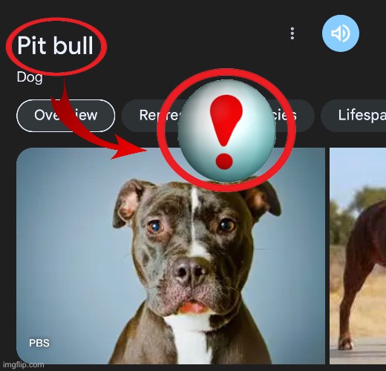386x371 pixels.
Task: Open the PBS pit bull portrait photo
Action: coord(171,256)
